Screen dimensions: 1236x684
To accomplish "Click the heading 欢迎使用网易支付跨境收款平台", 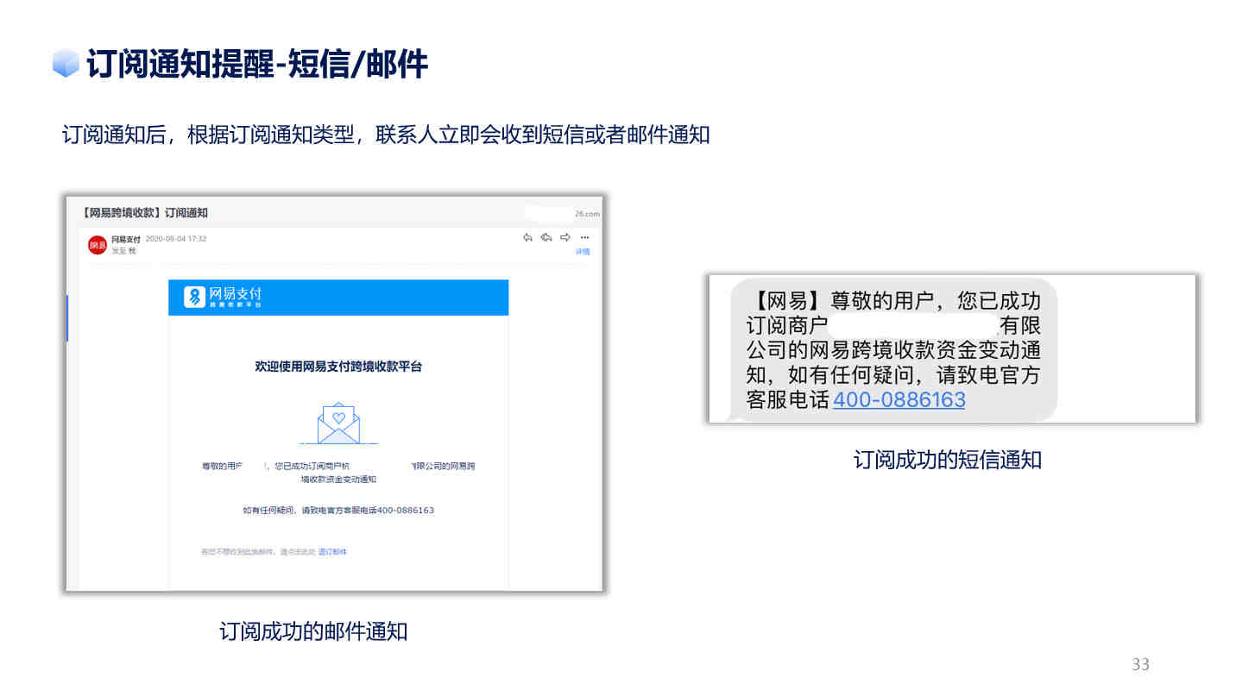I will pyautogui.click(x=338, y=367).
